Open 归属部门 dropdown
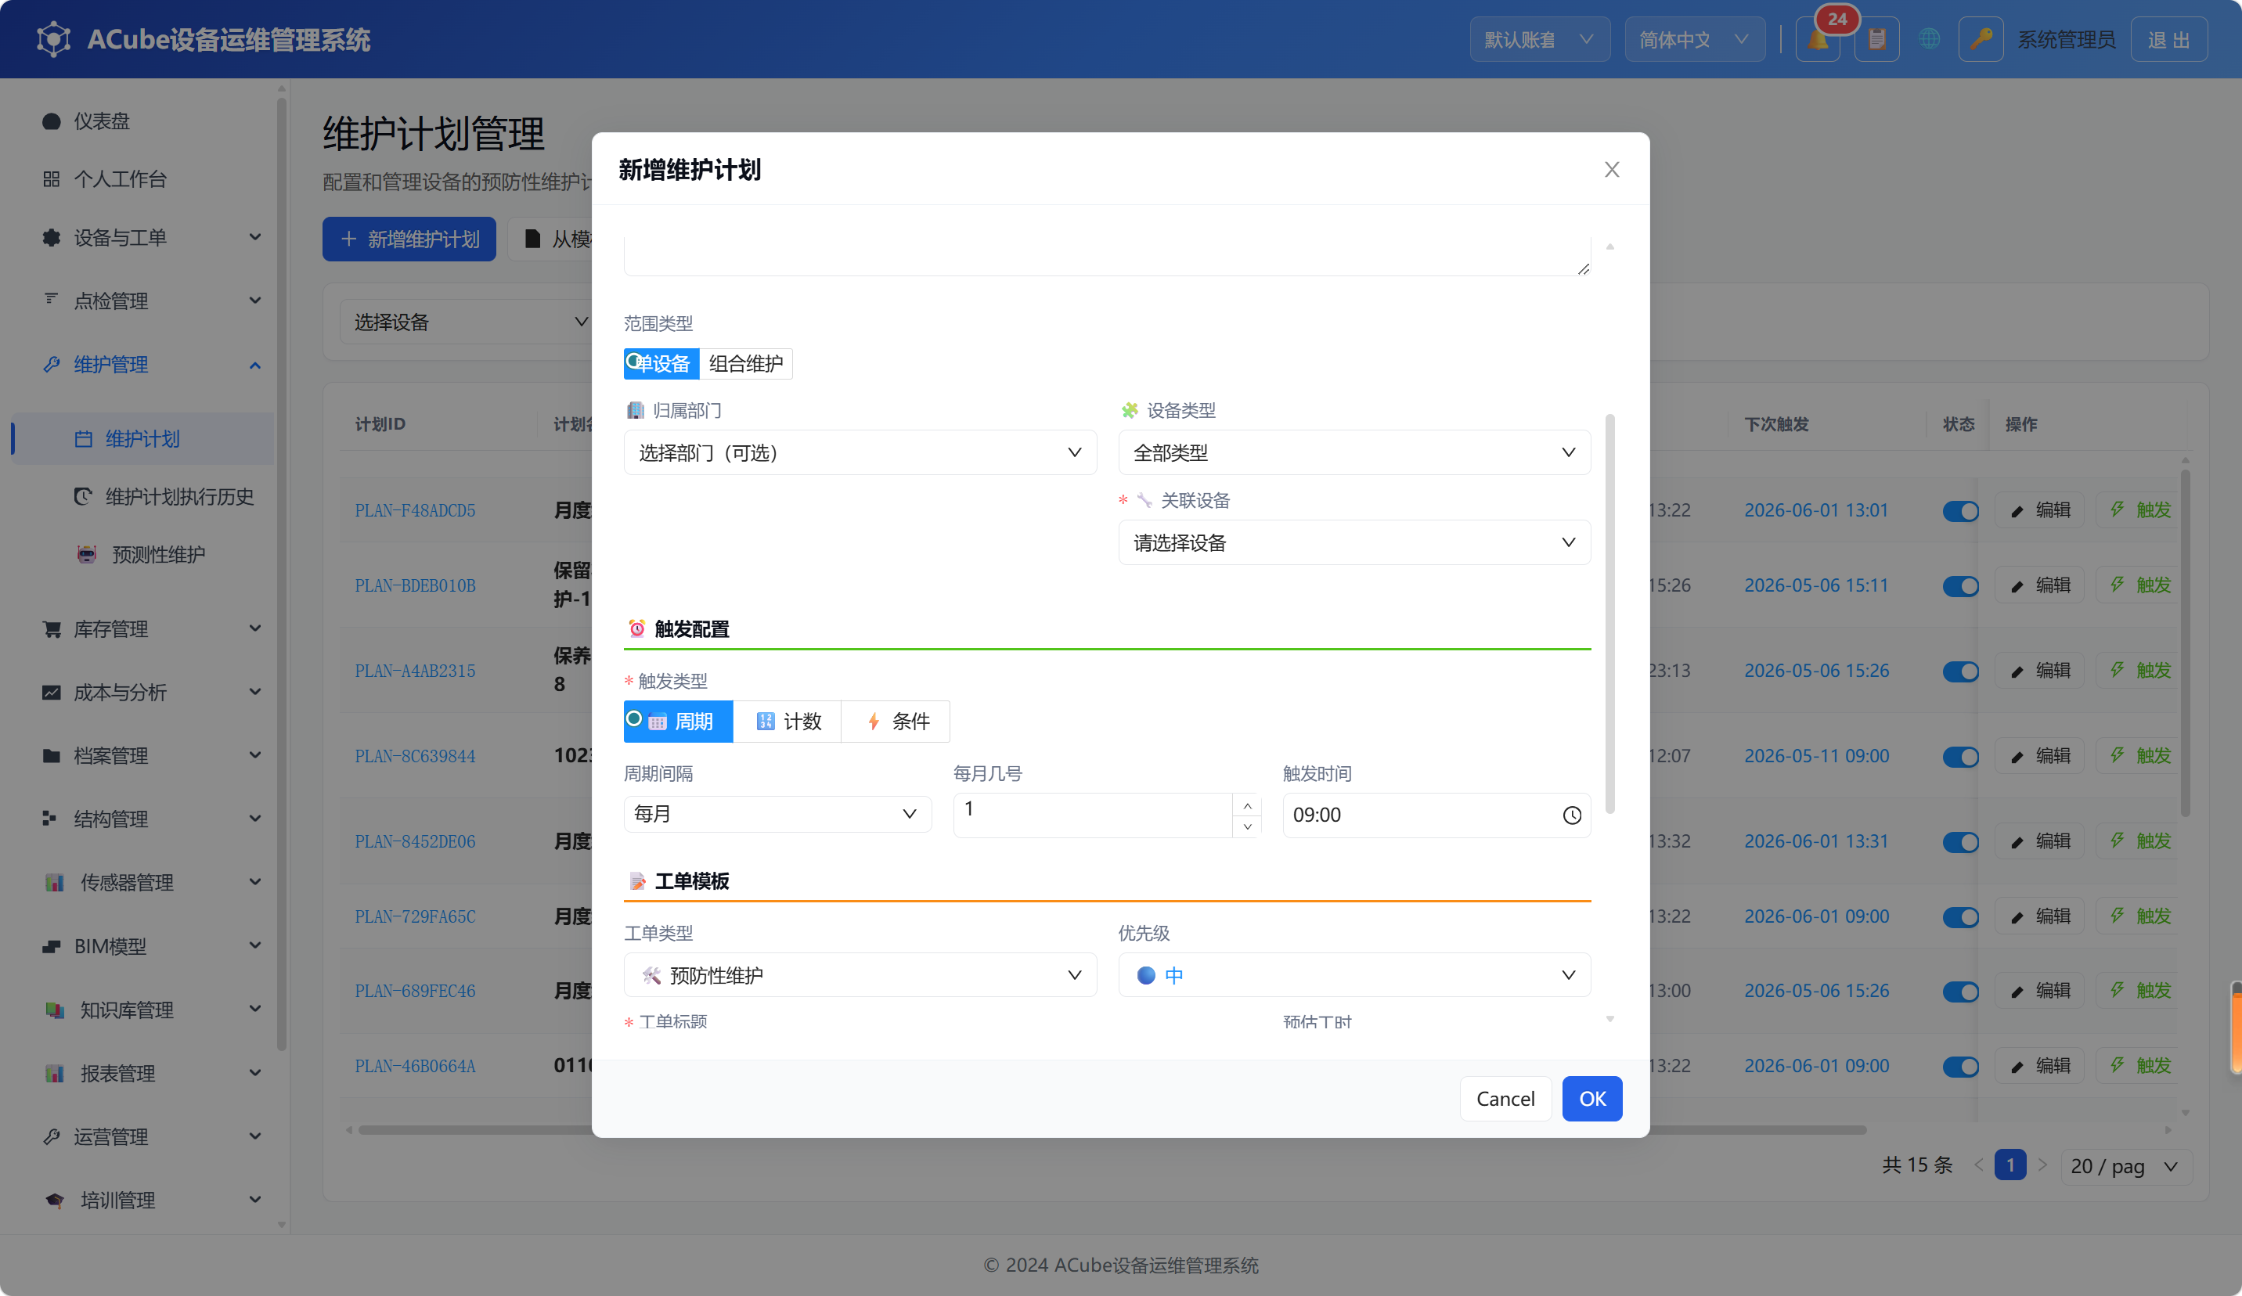This screenshot has width=2242, height=1296. (x=860, y=453)
